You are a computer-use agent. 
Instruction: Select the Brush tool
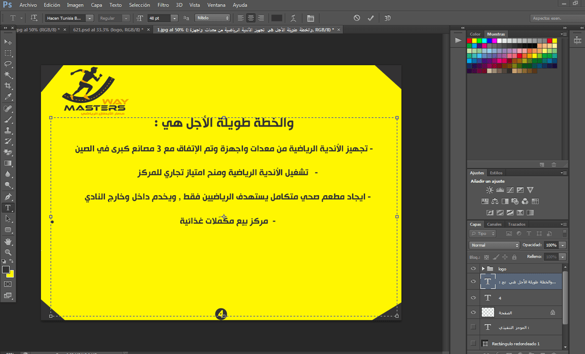8,119
